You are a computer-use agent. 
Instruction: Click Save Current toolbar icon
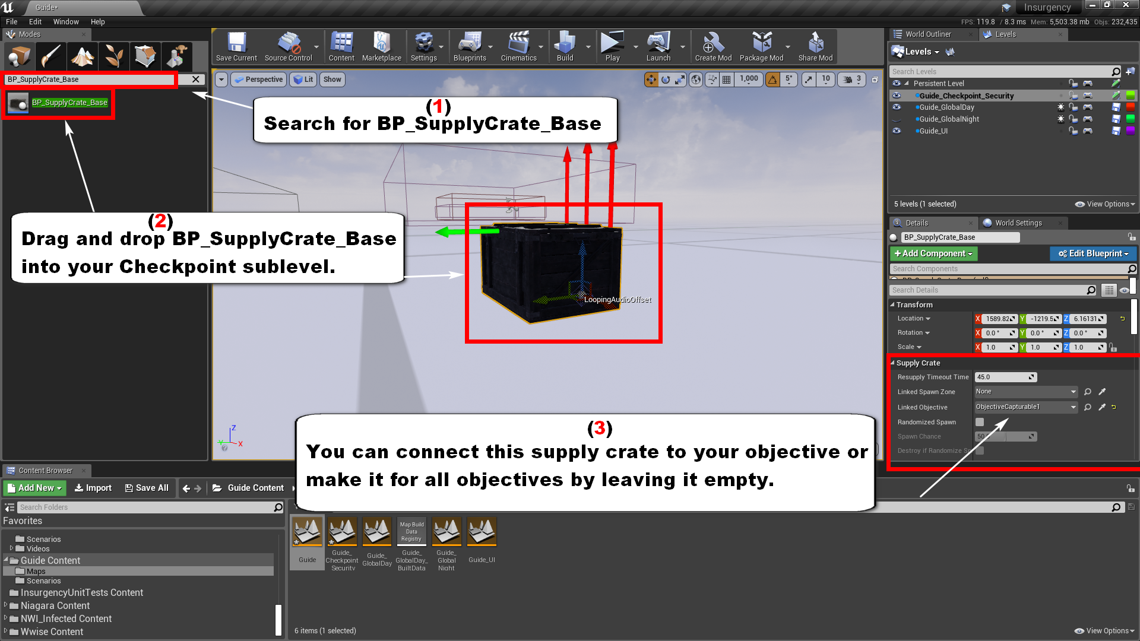pos(236,47)
